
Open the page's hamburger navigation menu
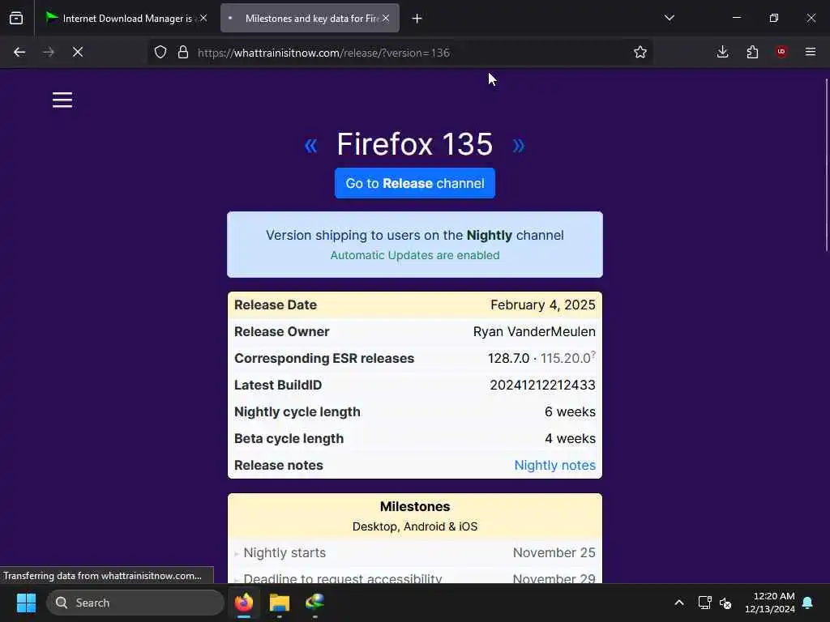tap(62, 100)
